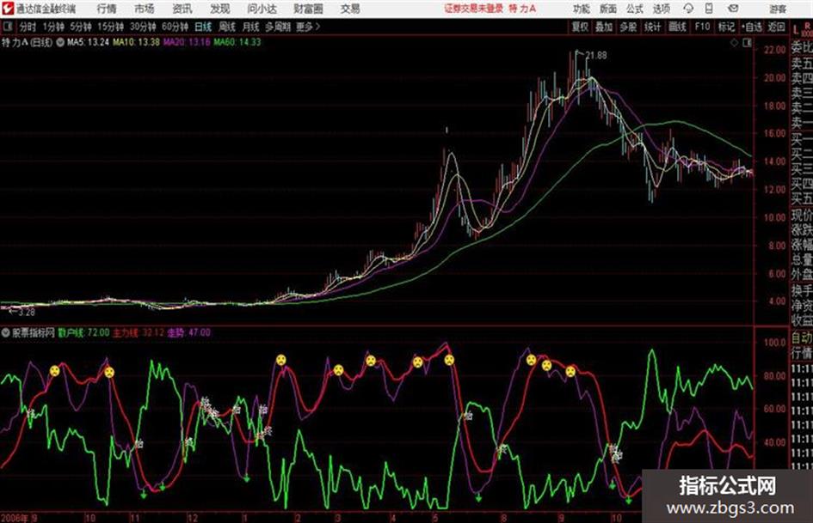This screenshot has height=523, width=813.
Task: Click the F10 toolbar button
Action: pyautogui.click(x=702, y=27)
